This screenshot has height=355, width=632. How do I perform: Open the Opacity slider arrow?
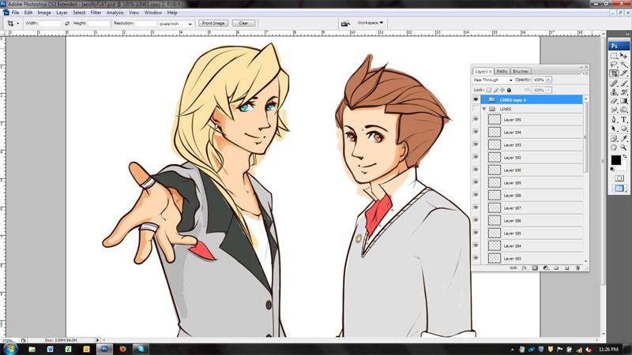[548, 80]
